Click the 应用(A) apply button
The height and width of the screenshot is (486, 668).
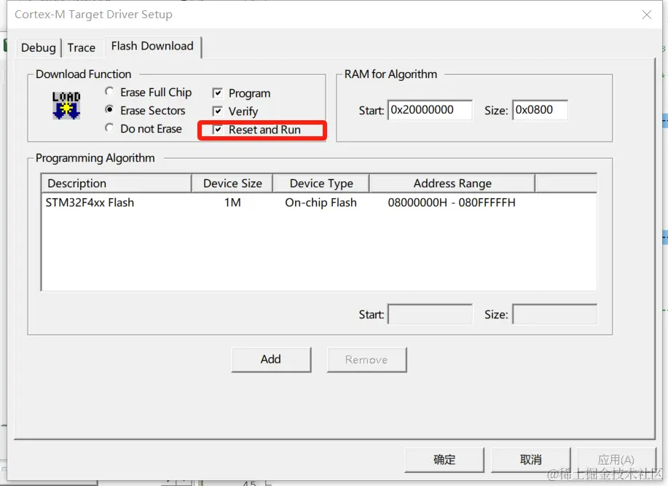point(616,460)
